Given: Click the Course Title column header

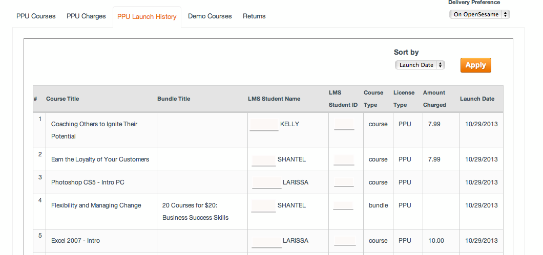Looking at the screenshot, I should tap(62, 99).
